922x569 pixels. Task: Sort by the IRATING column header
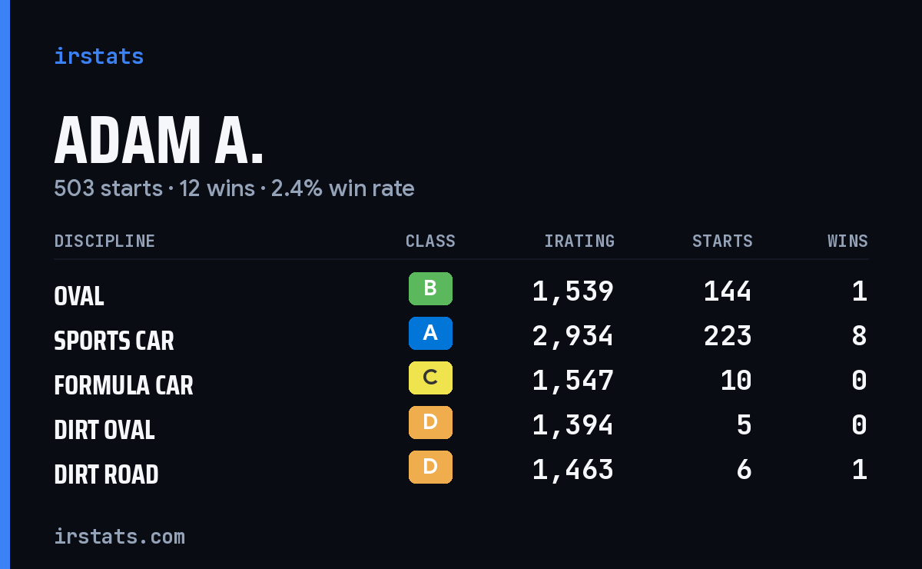[579, 241]
